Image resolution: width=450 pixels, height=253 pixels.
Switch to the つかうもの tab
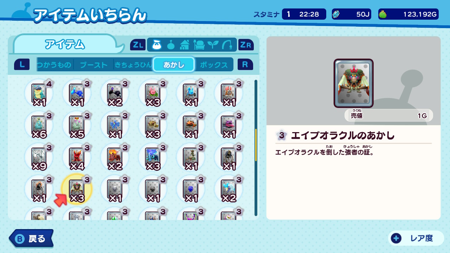pos(54,65)
